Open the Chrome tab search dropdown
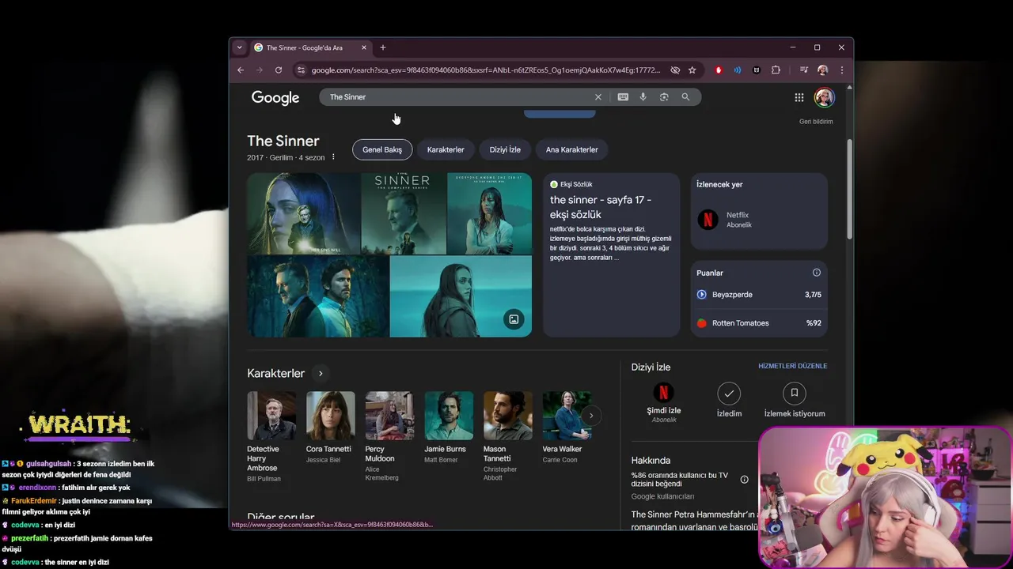Screen dimensions: 1013x569 [x=239, y=47]
